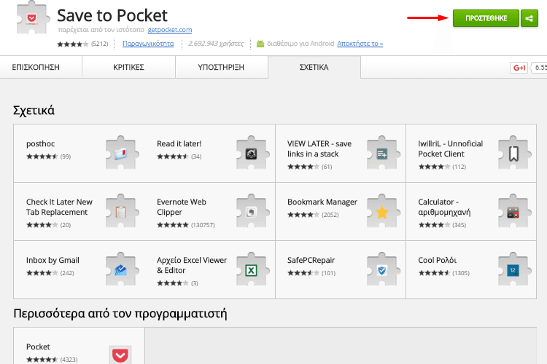Click Evernote's (130757) rating count
Screen dimensions: 547x364
coord(203,225)
